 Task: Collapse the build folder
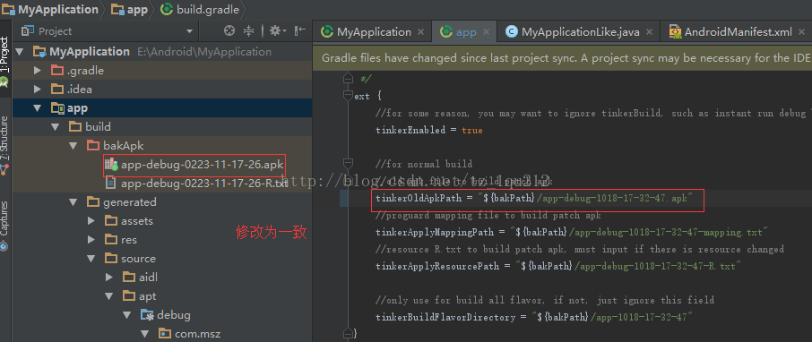point(56,127)
